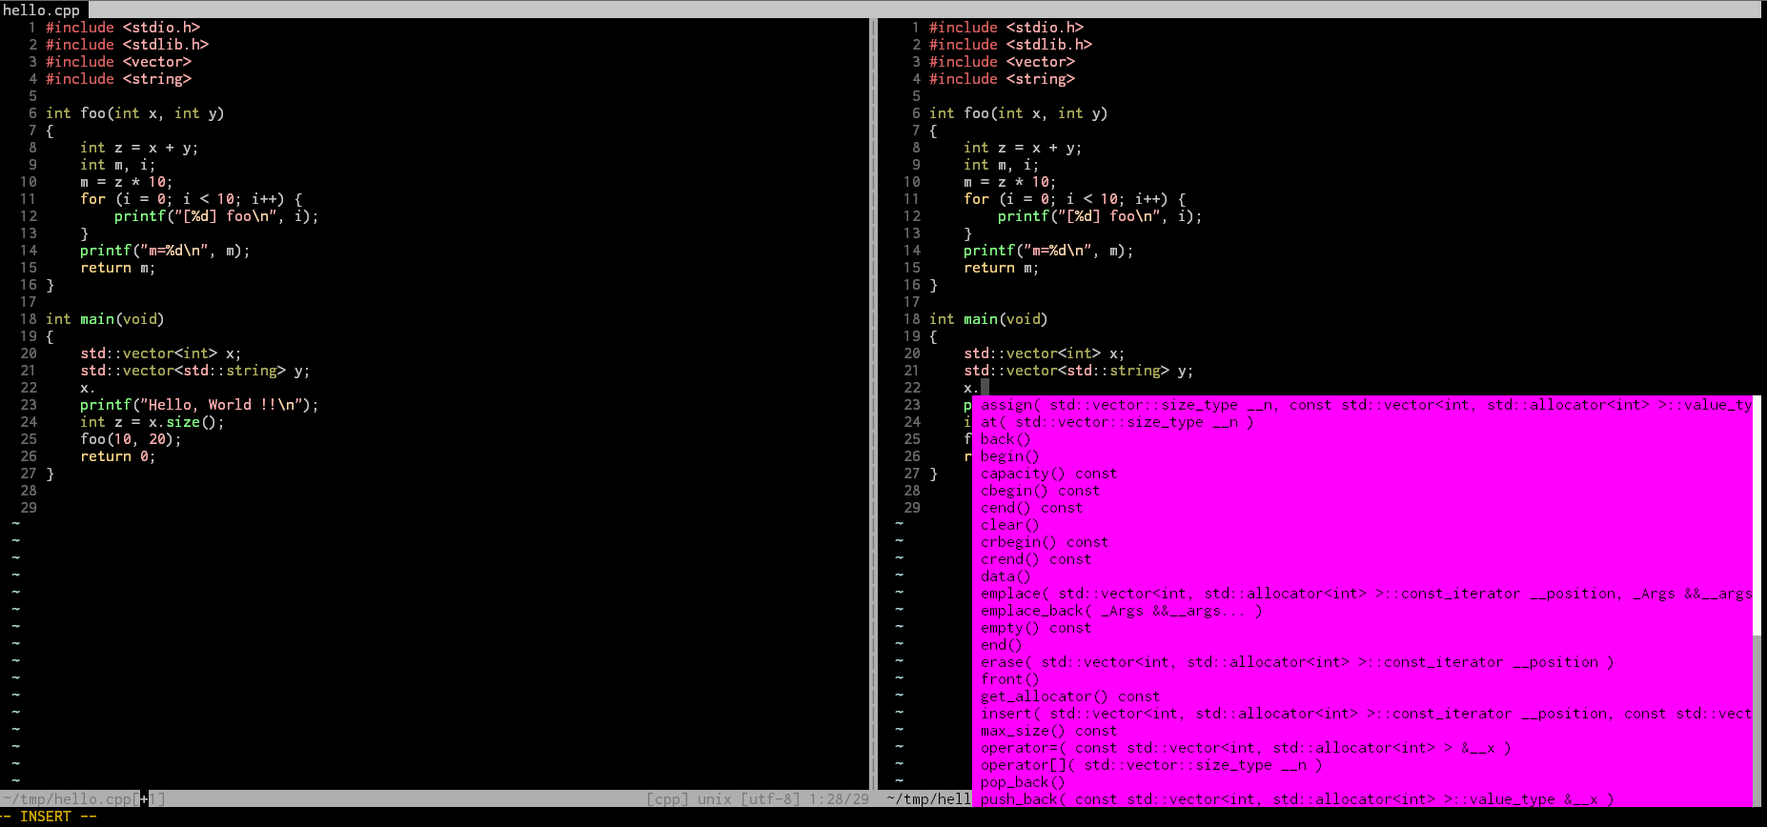Screen dimensions: 1767x827
Task: Choose crend() const completion entry
Action: pyautogui.click(x=1362, y=559)
